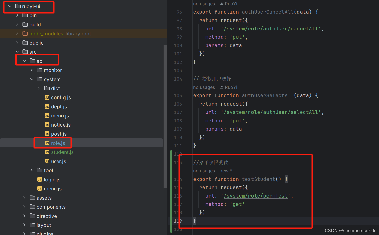Click the RuoYi author hint above authUserCancelAll

229,4
